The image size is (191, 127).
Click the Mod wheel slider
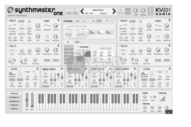(x=32, y=100)
